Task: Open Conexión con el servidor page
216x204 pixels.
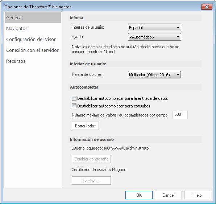Action: click(x=33, y=50)
